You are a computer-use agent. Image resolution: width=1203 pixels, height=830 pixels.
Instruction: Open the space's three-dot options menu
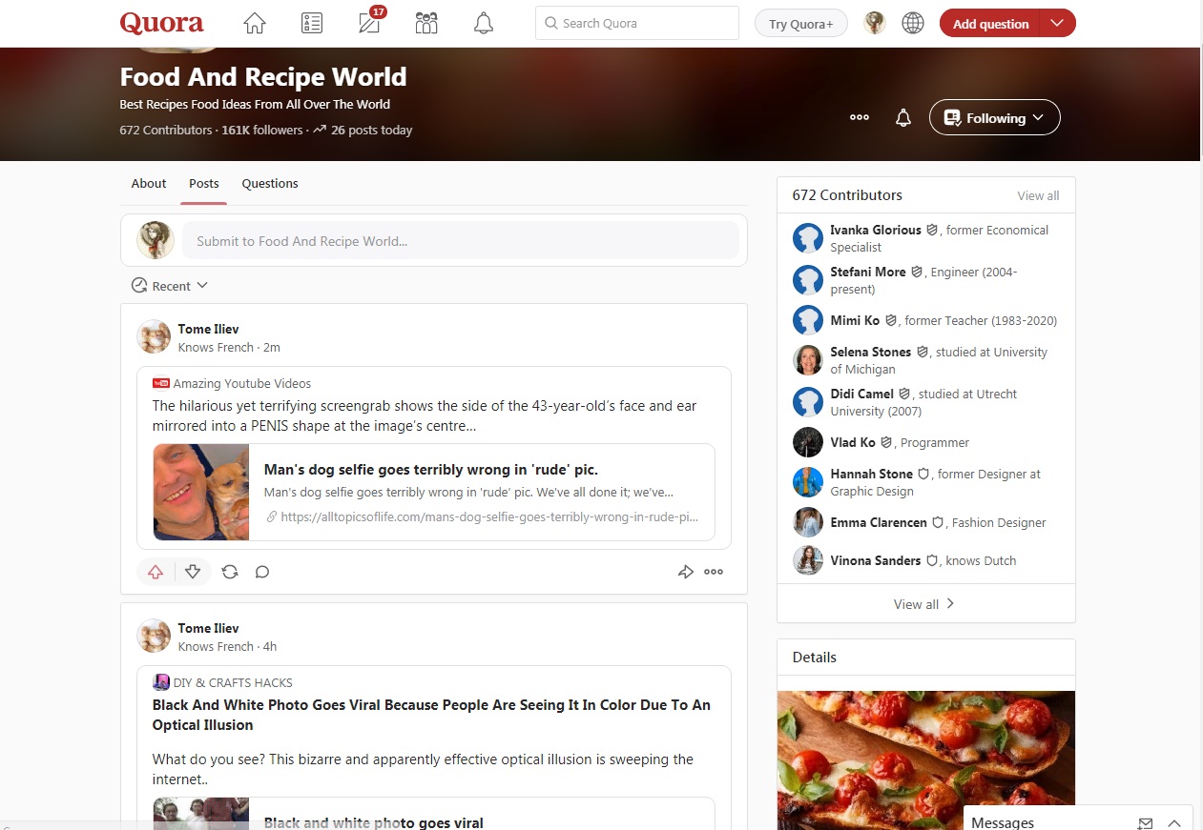coord(860,117)
